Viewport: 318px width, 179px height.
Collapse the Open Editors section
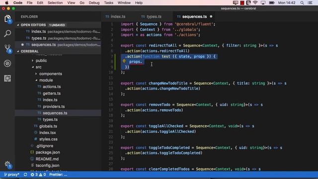coord(33,25)
